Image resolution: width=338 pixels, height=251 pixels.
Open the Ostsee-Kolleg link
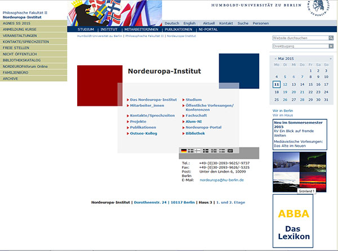143,133
